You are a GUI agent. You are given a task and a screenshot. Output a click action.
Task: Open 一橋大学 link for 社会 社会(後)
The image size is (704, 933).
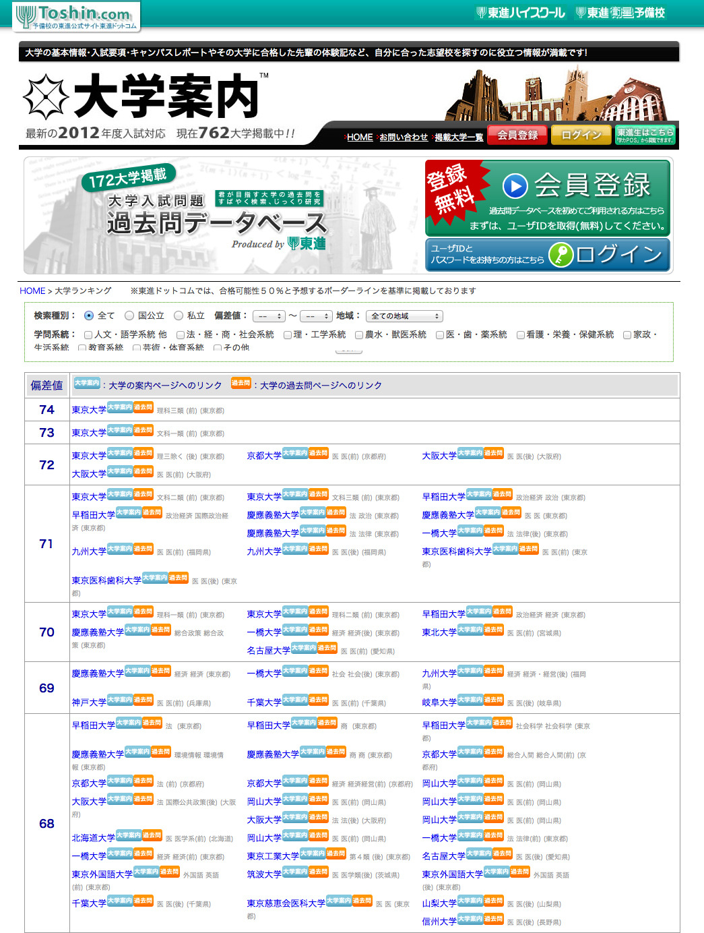tap(264, 673)
